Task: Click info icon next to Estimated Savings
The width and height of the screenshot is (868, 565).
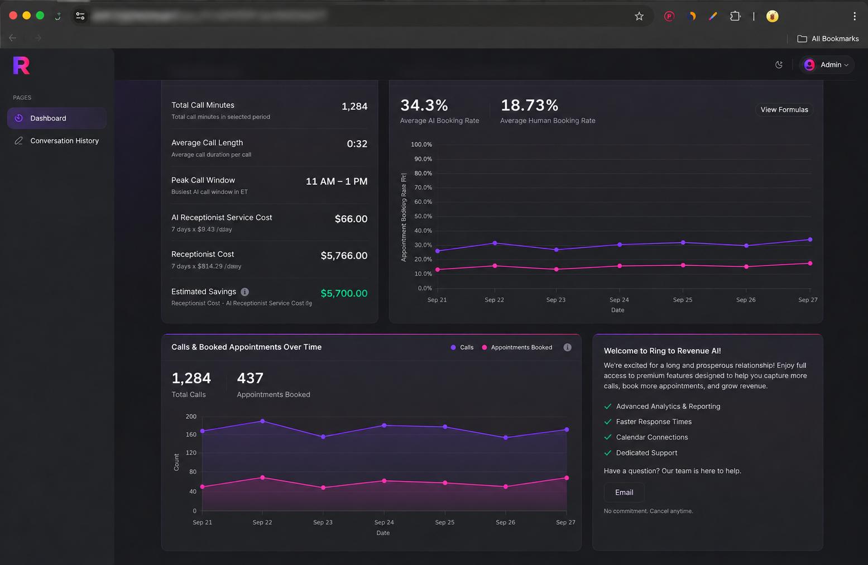Action: tap(244, 292)
